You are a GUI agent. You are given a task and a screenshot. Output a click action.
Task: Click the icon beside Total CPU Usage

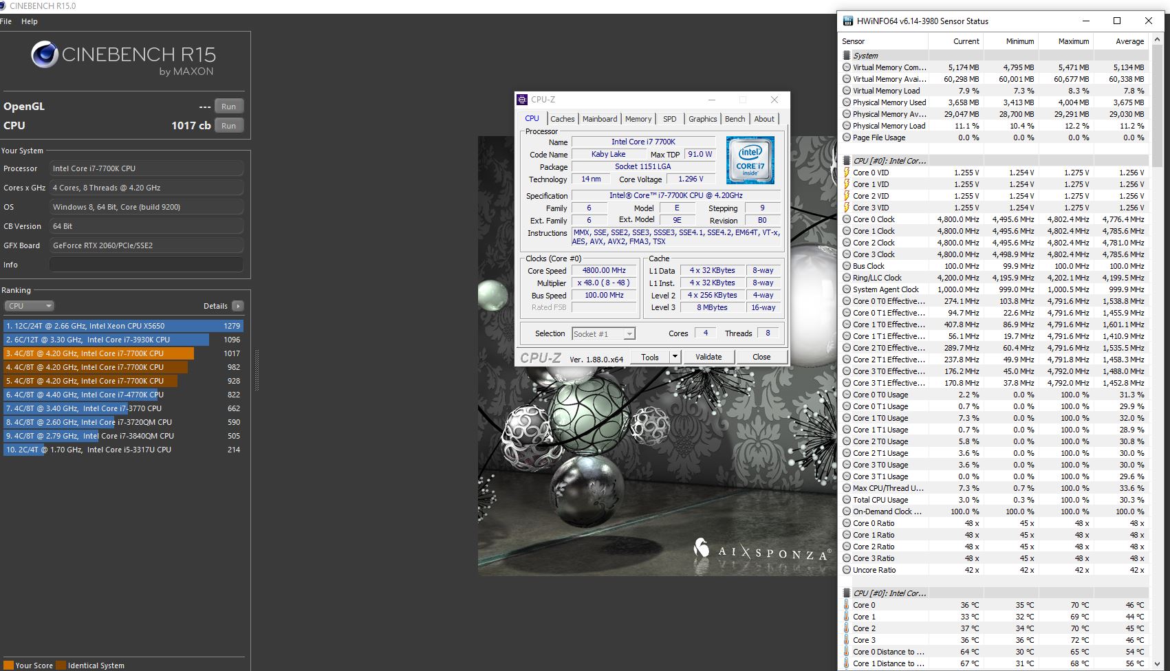[847, 500]
